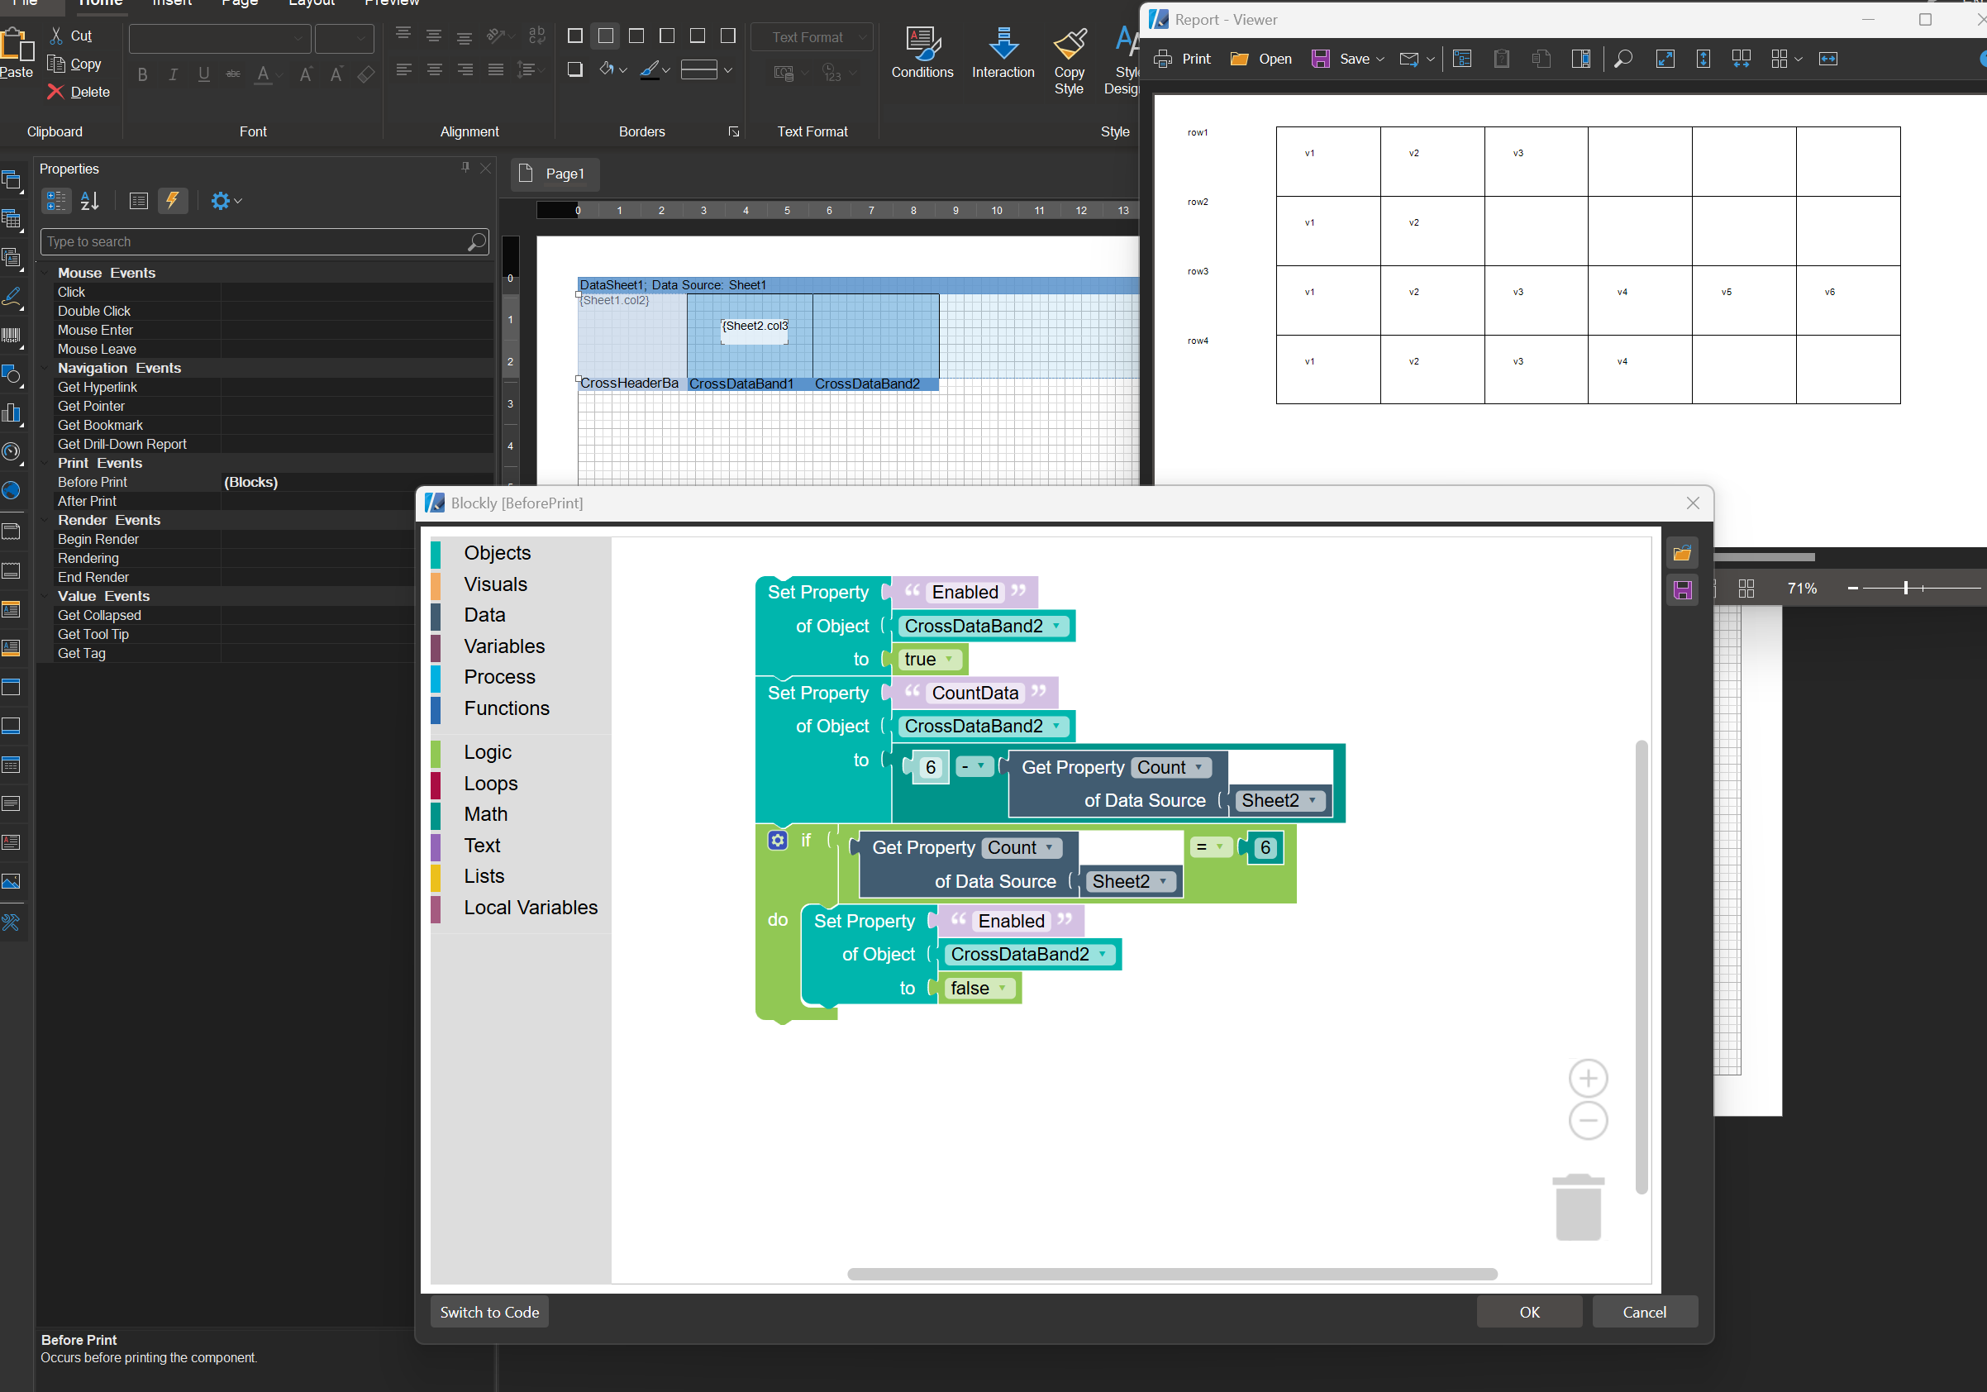The image size is (1987, 1392).
Task: Click the Cut scissors icon
Action: [56, 36]
